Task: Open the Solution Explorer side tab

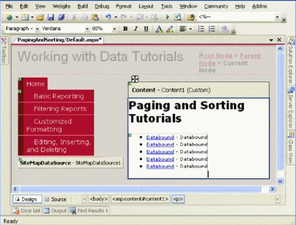Action: pos(291,61)
